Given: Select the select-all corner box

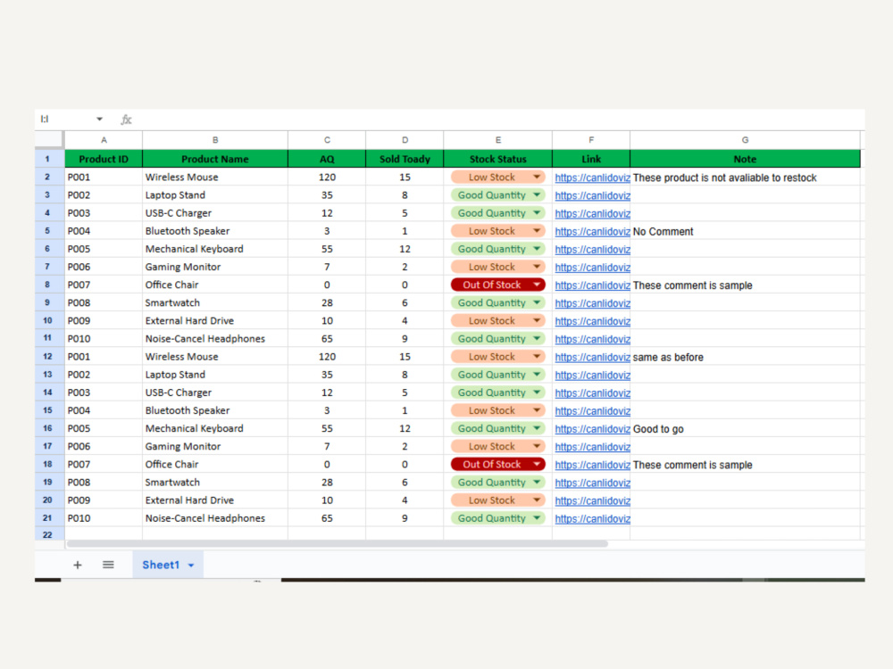Looking at the screenshot, I should coord(49,139).
